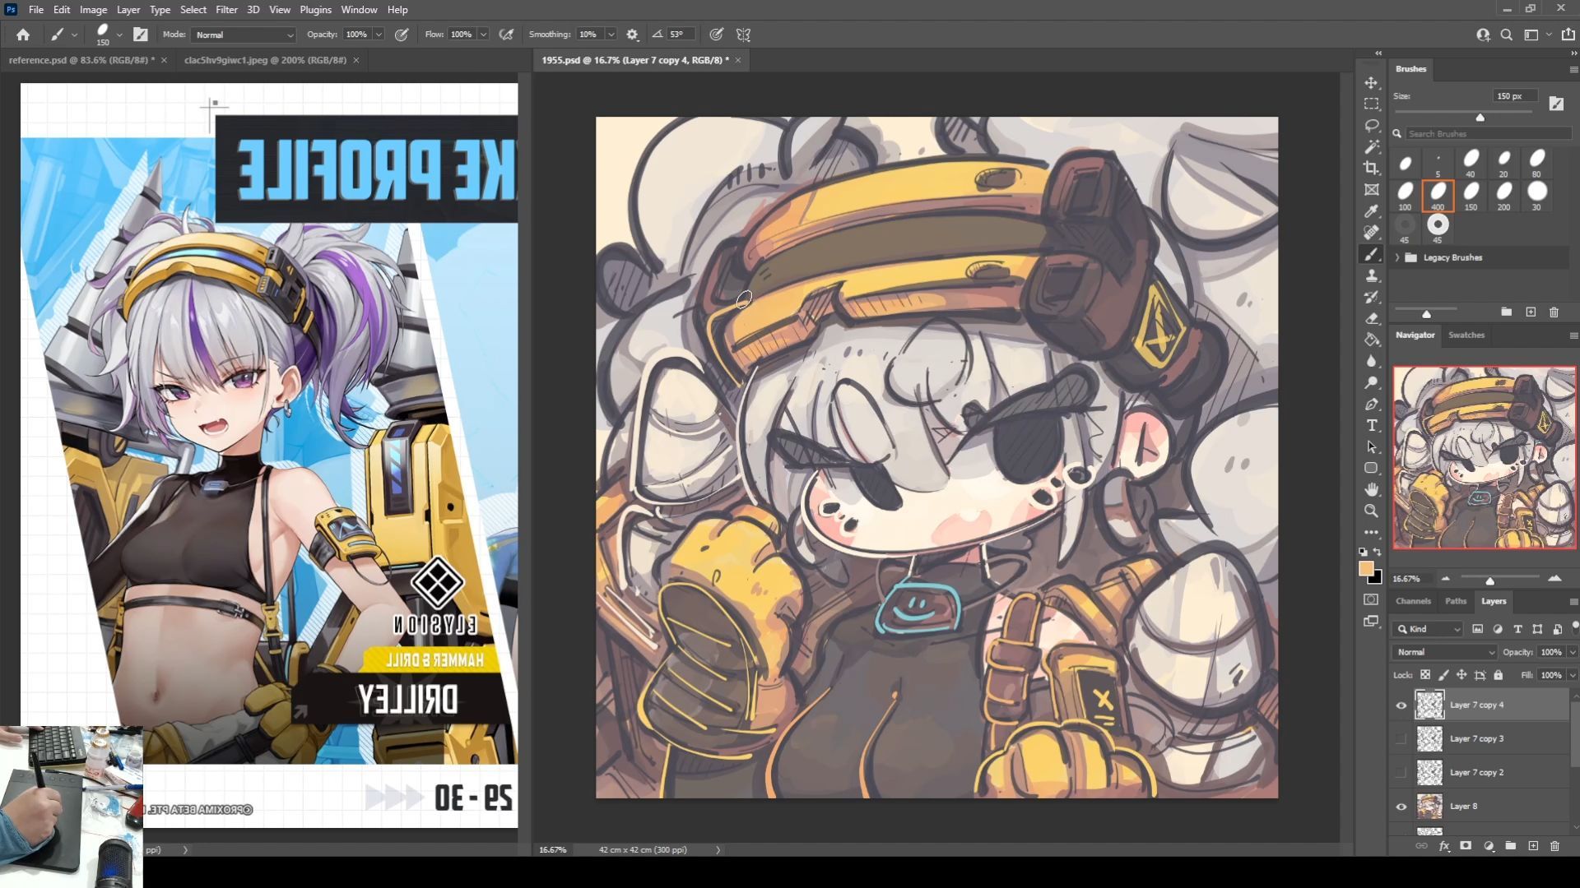Select the History Brush tool

(x=1371, y=298)
